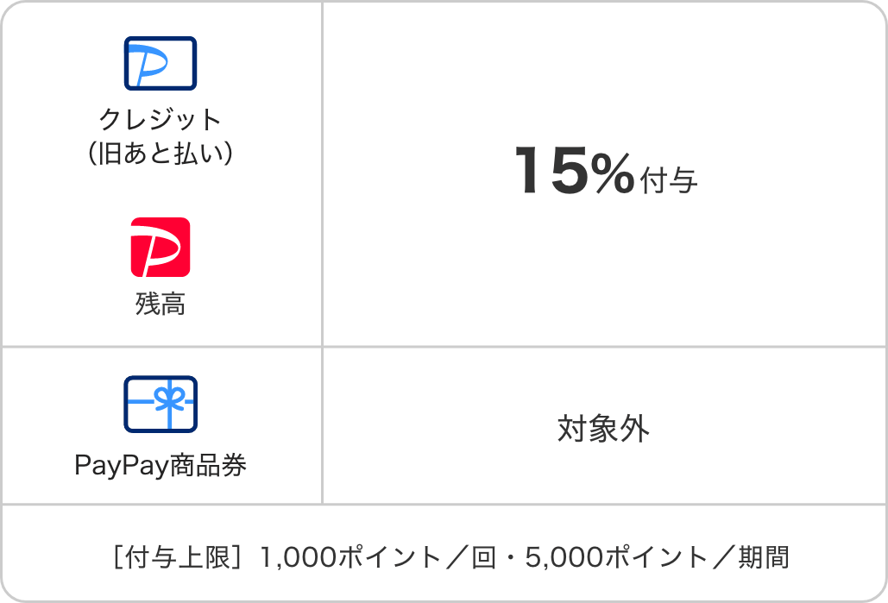Click the PayPay商品券 label
Viewport: 888px width, 603px height.
[161, 466]
